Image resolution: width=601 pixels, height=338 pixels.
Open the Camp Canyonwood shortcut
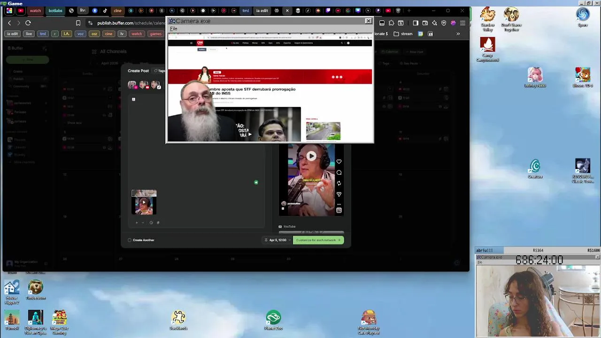pos(488,49)
